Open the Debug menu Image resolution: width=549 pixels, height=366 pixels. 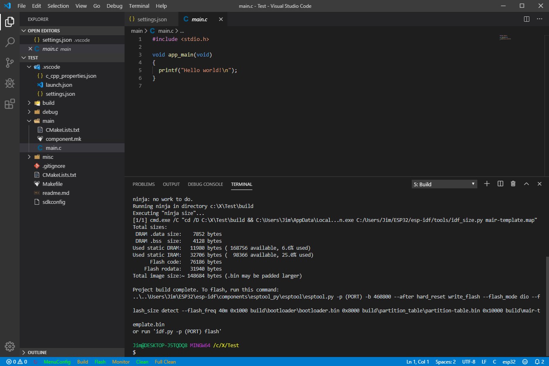(x=114, y=6)
